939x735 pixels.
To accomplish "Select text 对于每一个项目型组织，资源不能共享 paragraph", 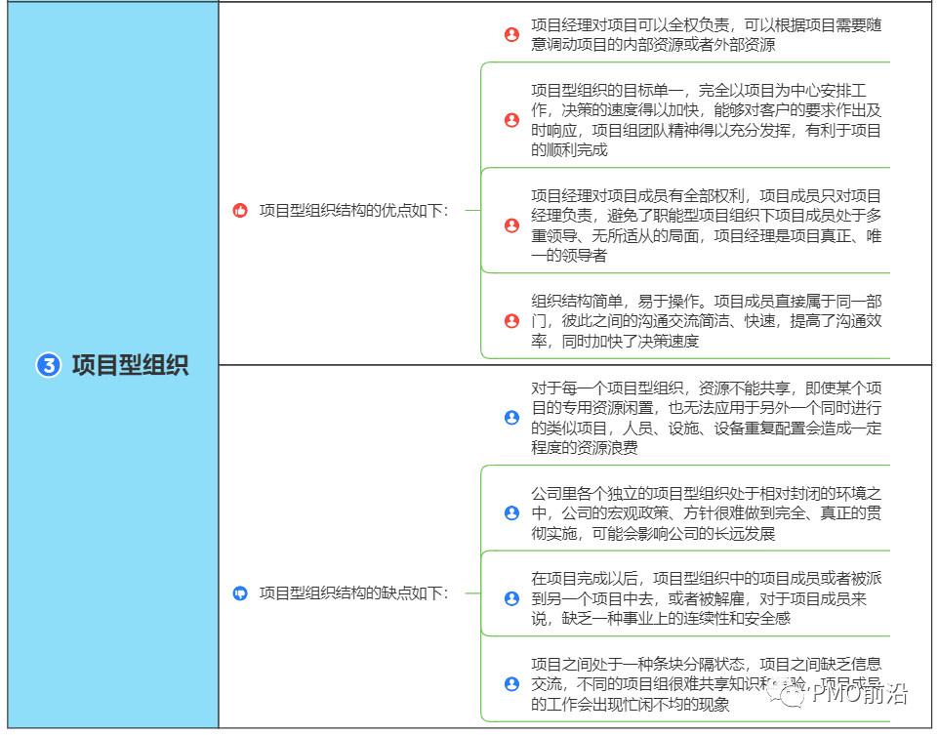I will 706,418.
